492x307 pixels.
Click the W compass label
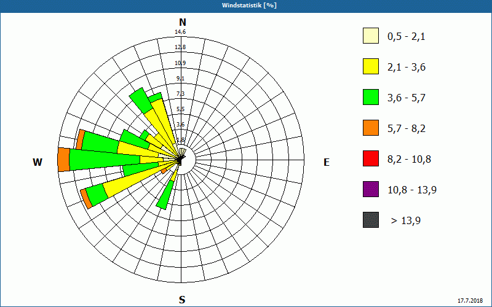click(38, 162)
